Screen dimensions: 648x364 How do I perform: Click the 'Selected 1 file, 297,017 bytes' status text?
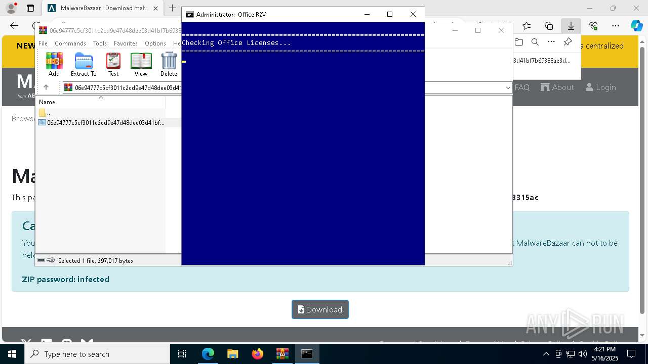coord(96,261)
